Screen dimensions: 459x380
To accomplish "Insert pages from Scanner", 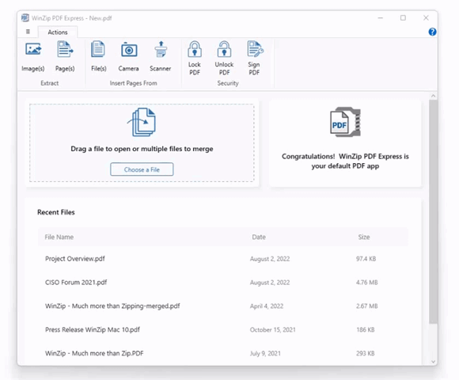I will [x=161, y=56].
